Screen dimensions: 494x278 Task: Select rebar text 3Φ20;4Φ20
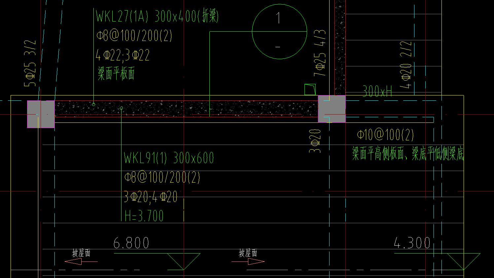click(151, 197)
